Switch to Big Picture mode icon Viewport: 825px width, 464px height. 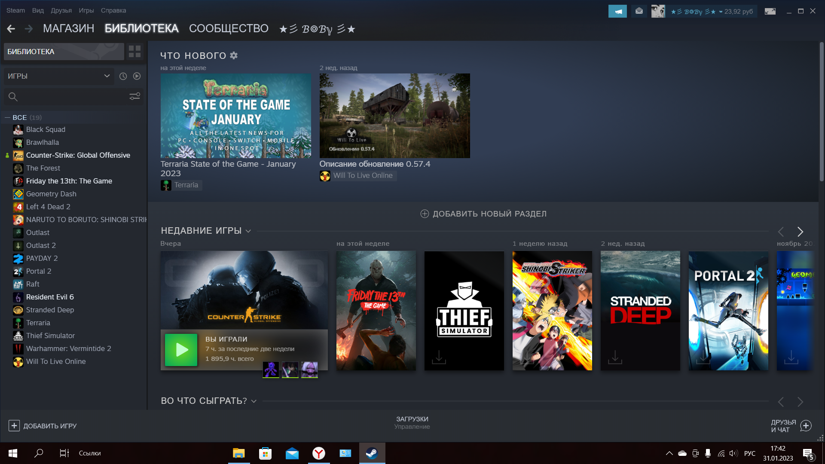tap(770, 11)
